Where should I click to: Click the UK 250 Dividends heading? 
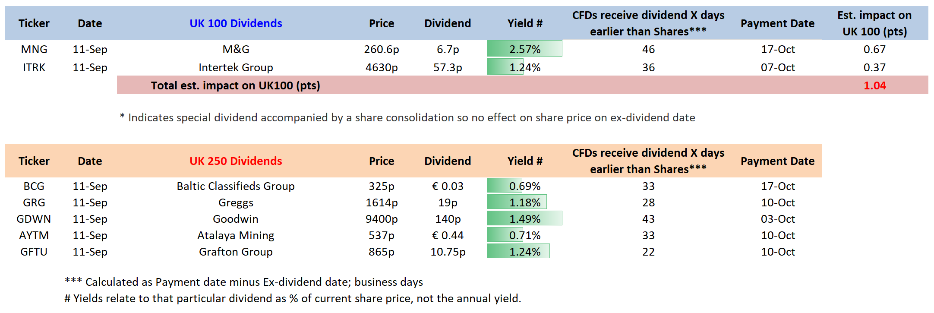click(236, 161)
